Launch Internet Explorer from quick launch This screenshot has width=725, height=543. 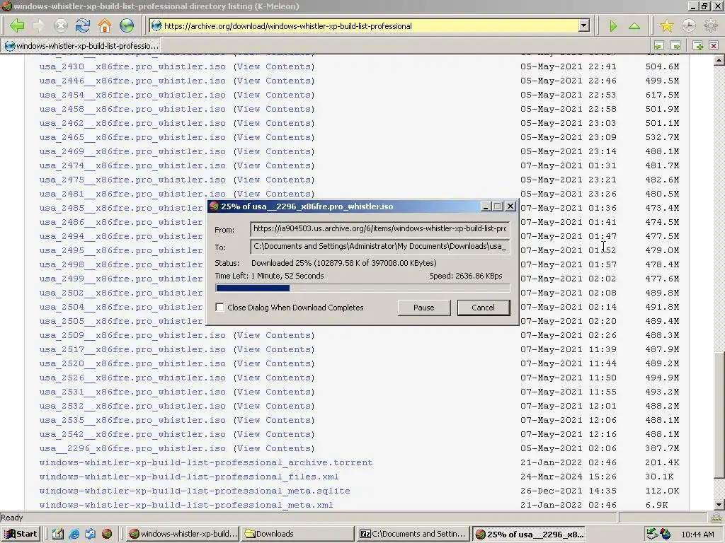(x=74, y=534)
